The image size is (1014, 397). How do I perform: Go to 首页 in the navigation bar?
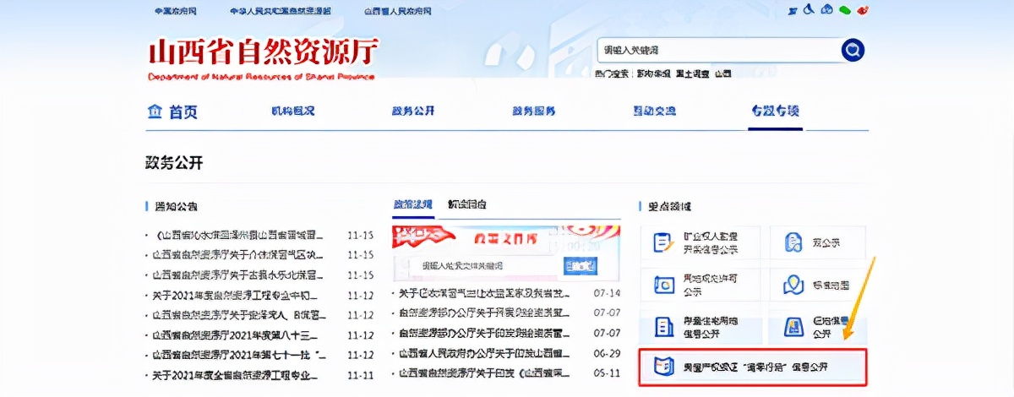[183, 111]
